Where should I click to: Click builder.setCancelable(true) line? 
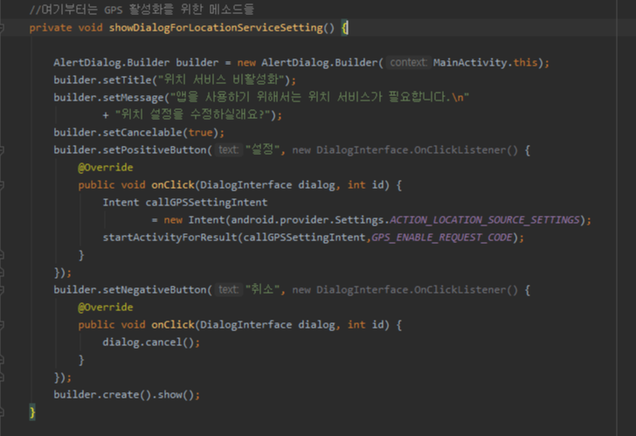click(x=139, y=132)
